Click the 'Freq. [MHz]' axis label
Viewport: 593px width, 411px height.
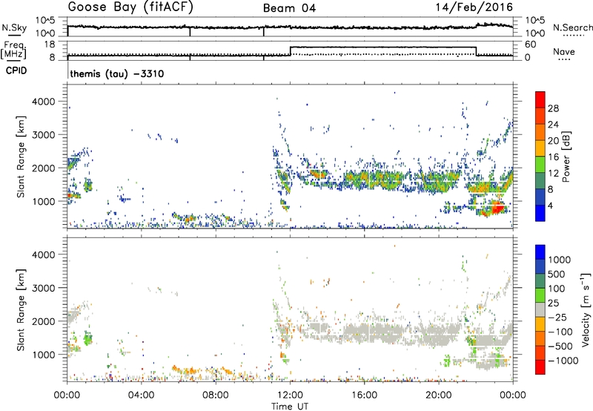[x=14, y=50]
